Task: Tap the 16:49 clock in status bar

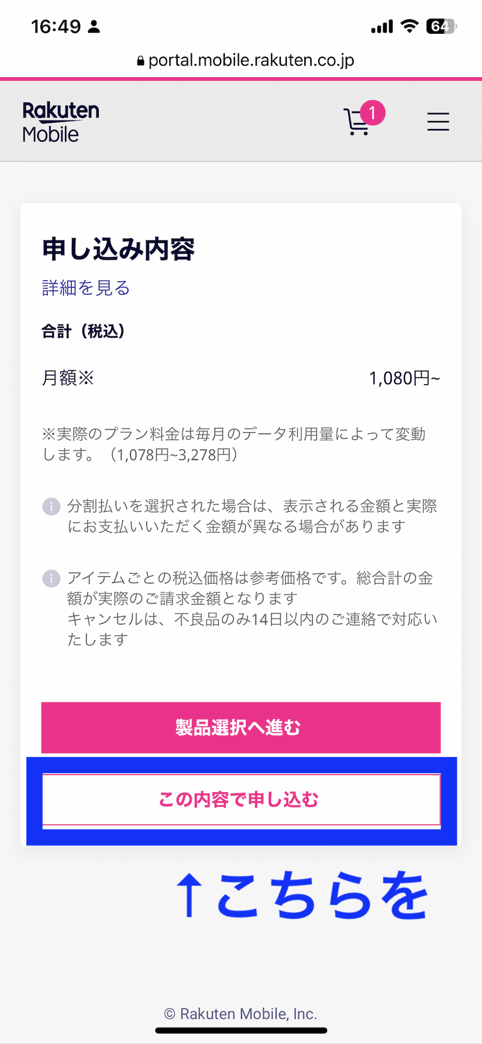Action: 55,27
